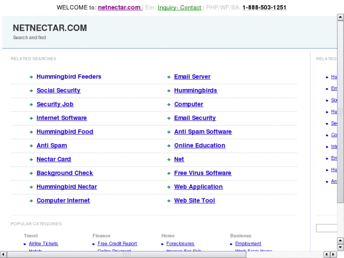Click the horizontal scrollbar right arrow at far right

333,254
